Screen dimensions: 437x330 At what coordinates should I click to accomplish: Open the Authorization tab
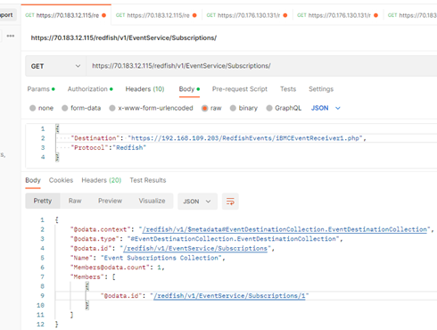coord(90,89)
